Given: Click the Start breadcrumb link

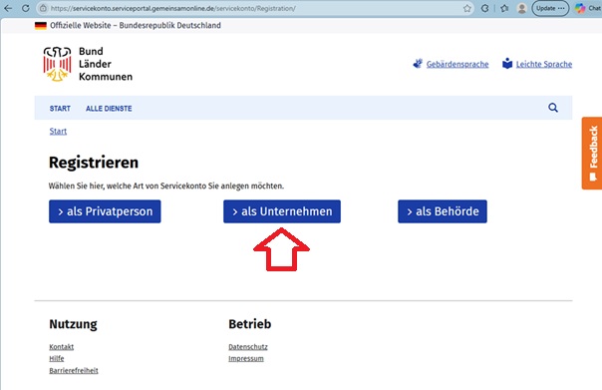Looking at the screenshot, I should click(x=58, y=131).
